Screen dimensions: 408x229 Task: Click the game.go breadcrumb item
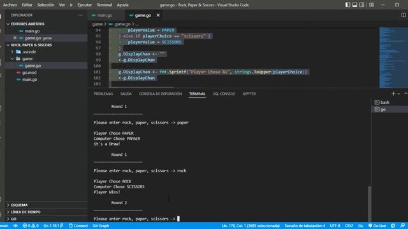[x=122, y=24]
